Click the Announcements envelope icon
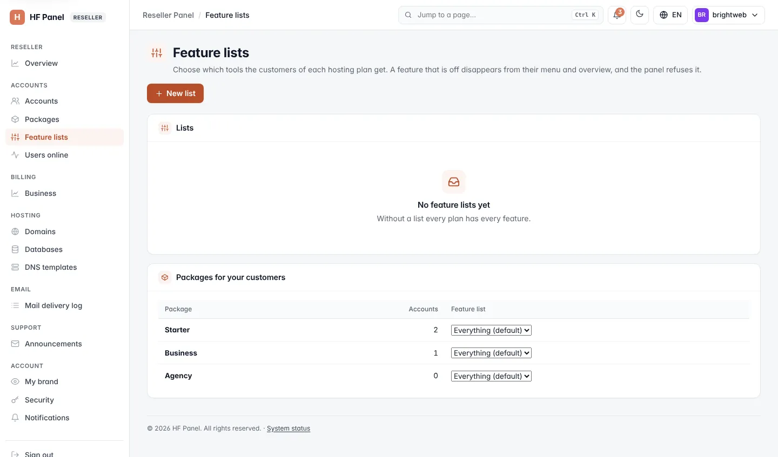Image resolution: width=778 pixels, height=457 pixels. click(15, 344)
